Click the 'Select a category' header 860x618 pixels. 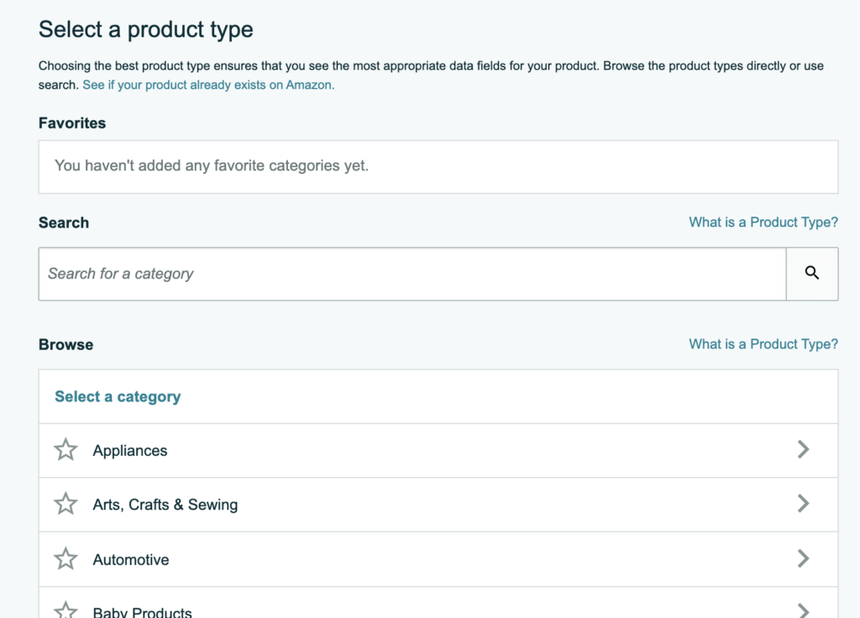(x=118, y=396)
